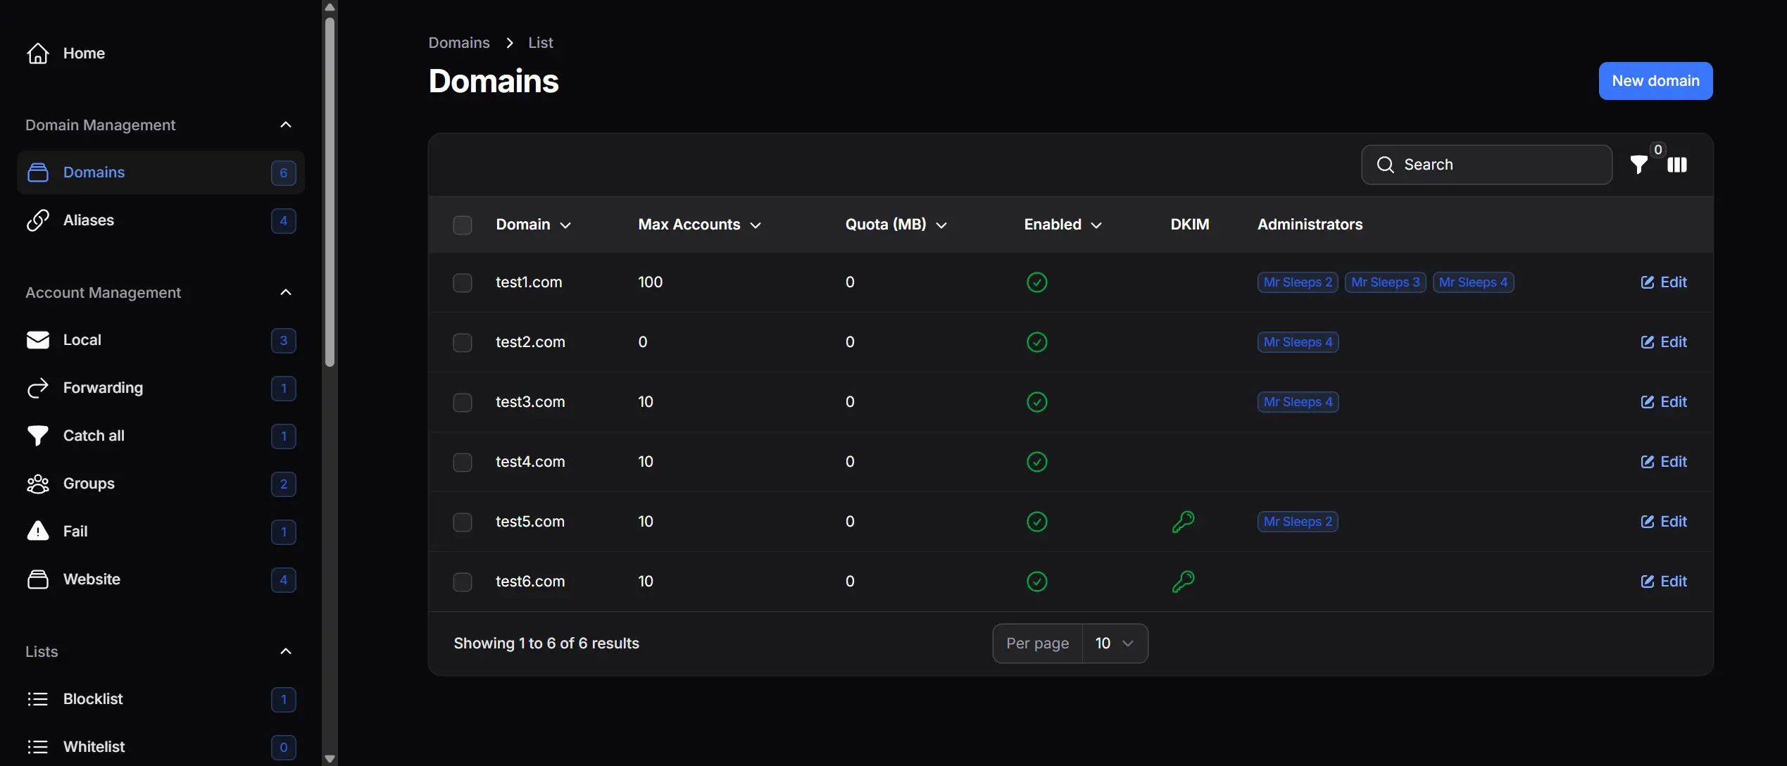Image resolution: width=1787 pixels, height=766 pixels.
Task: Click enabled checkmark icon for test3.com
Action: (x=1037, y=402)
